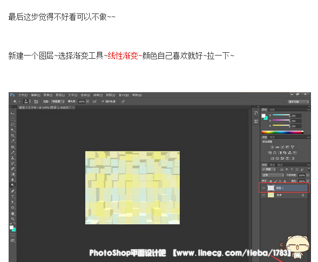
Task: Add a Brightness/Contrast adjustment
Action: point(272,147)
